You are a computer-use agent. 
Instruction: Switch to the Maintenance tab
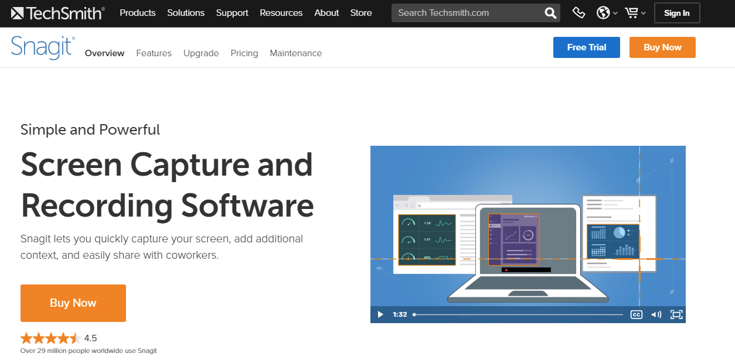(296, 53)
